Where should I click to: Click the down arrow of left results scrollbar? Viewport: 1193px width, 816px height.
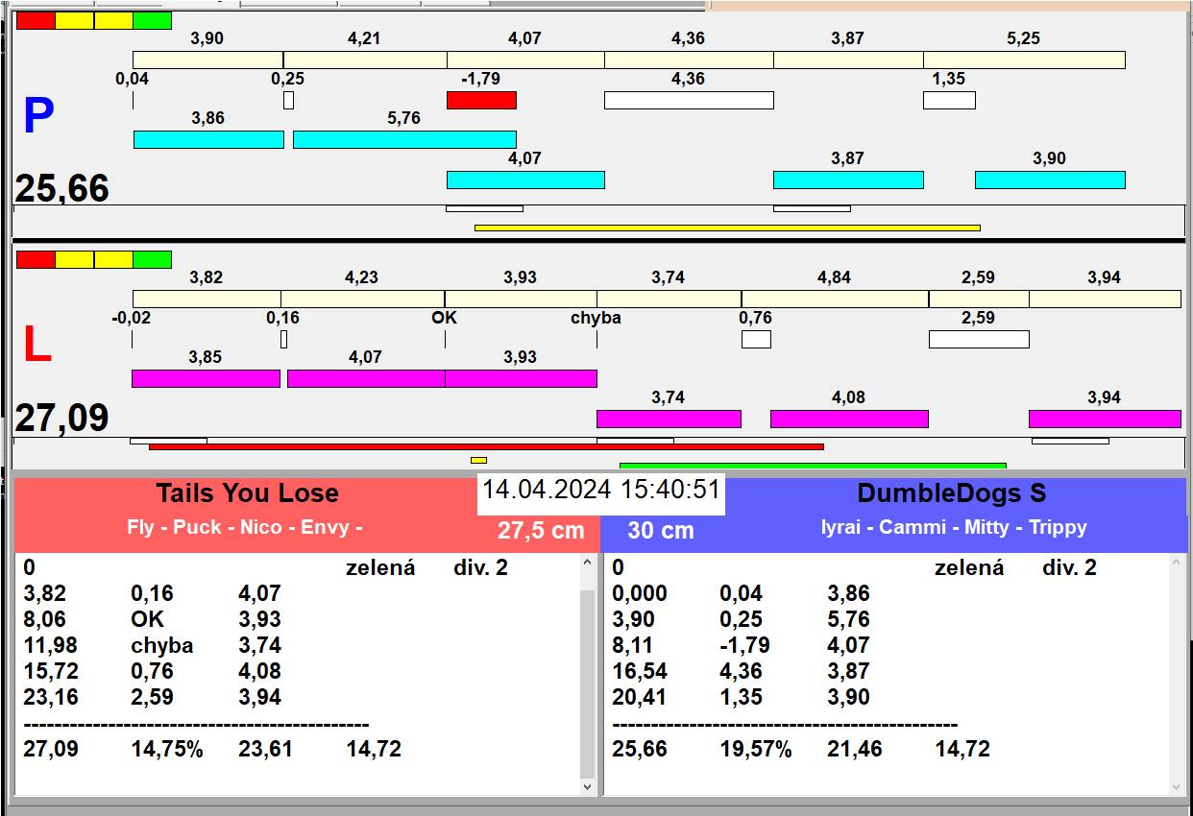588,786
